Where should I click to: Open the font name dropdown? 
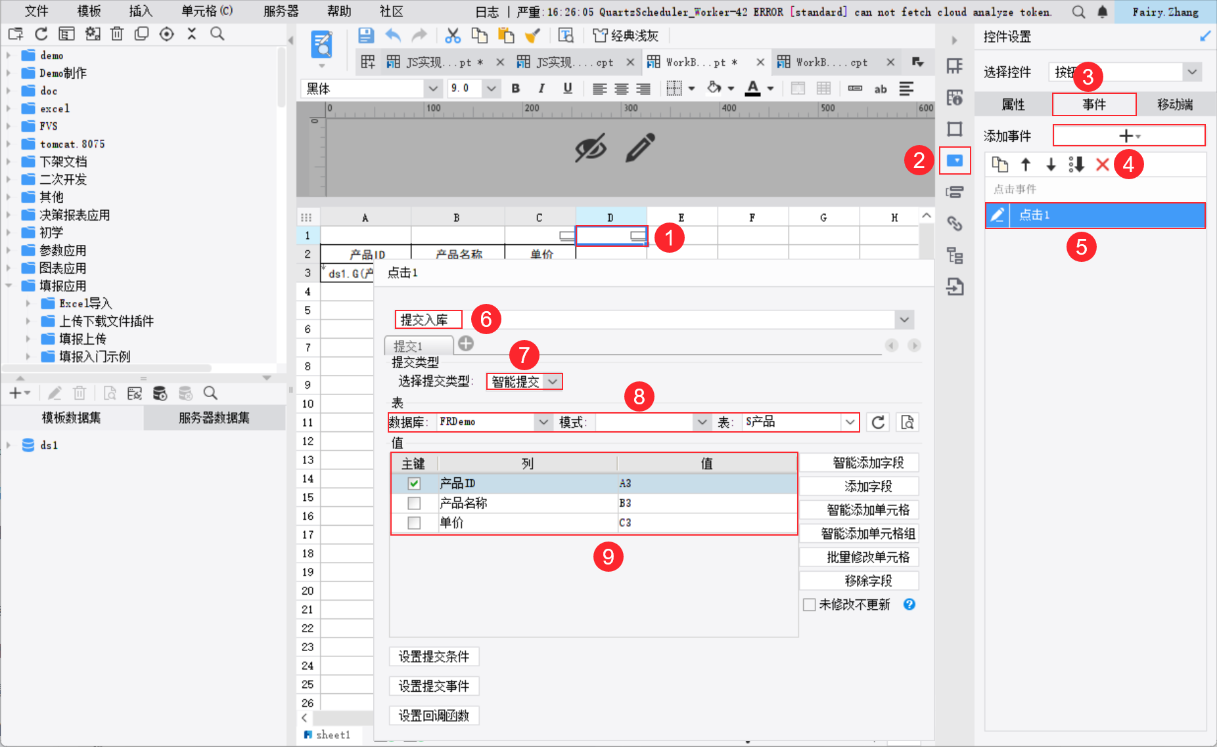pyautogui.click(x=432, y=89)
